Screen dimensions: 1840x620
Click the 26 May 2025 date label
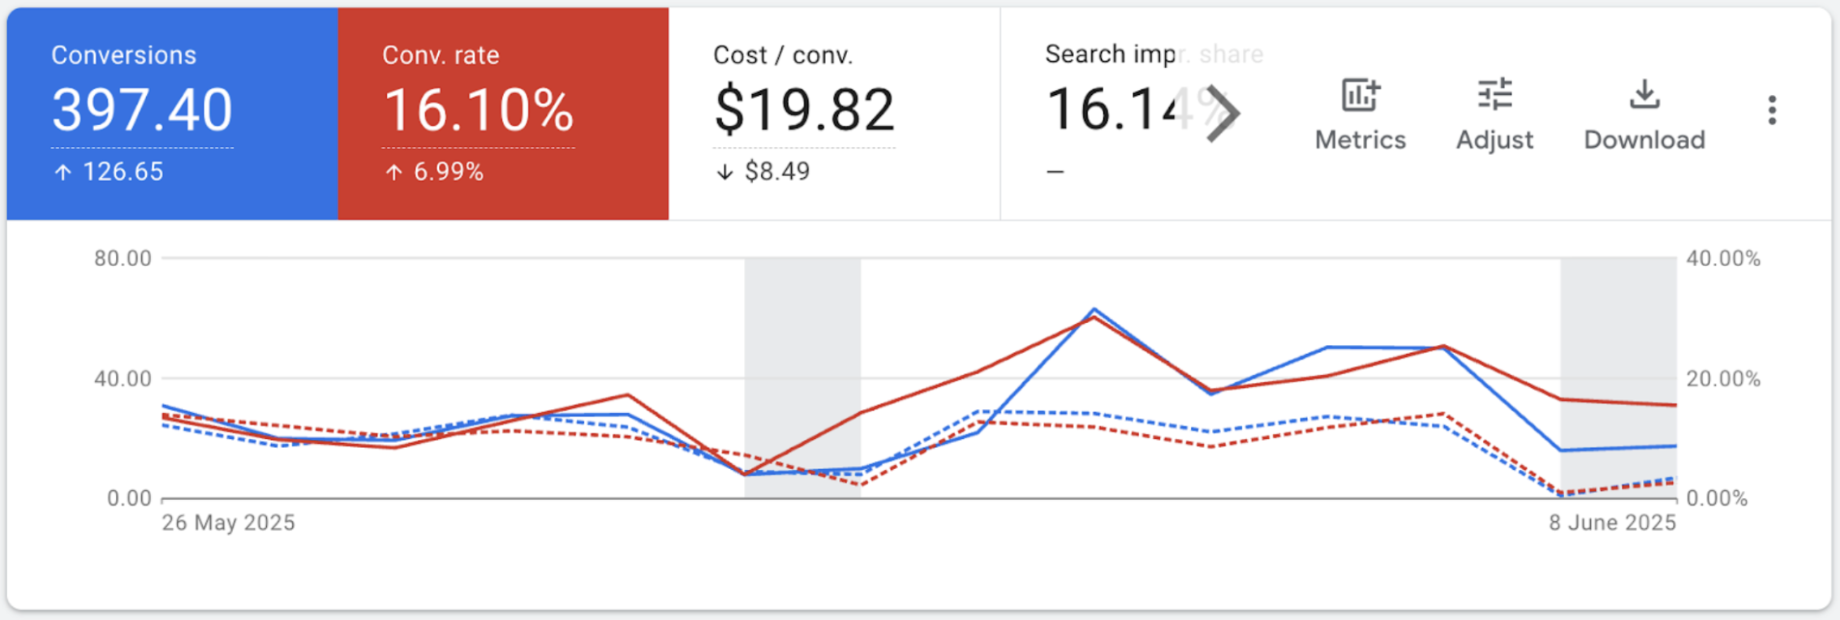[228, 523]
